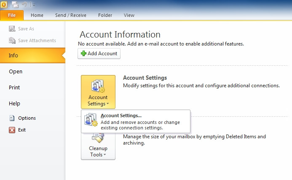The image size is (292, 180).
Task: Click the Outlook application icon in title bar
Action: click(x=4, y=5)
